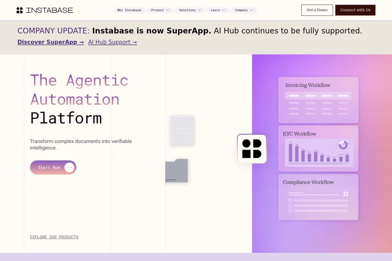Select the Invoicing Workflow card

(x=318, y=100)
